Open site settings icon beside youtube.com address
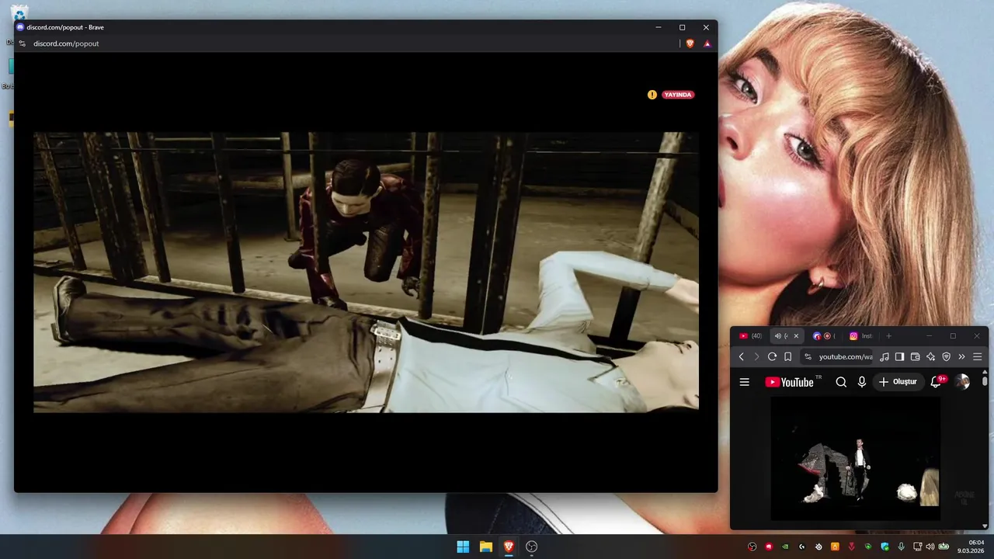The height and width of the screenshot is (559, 994). coord(808,356)
